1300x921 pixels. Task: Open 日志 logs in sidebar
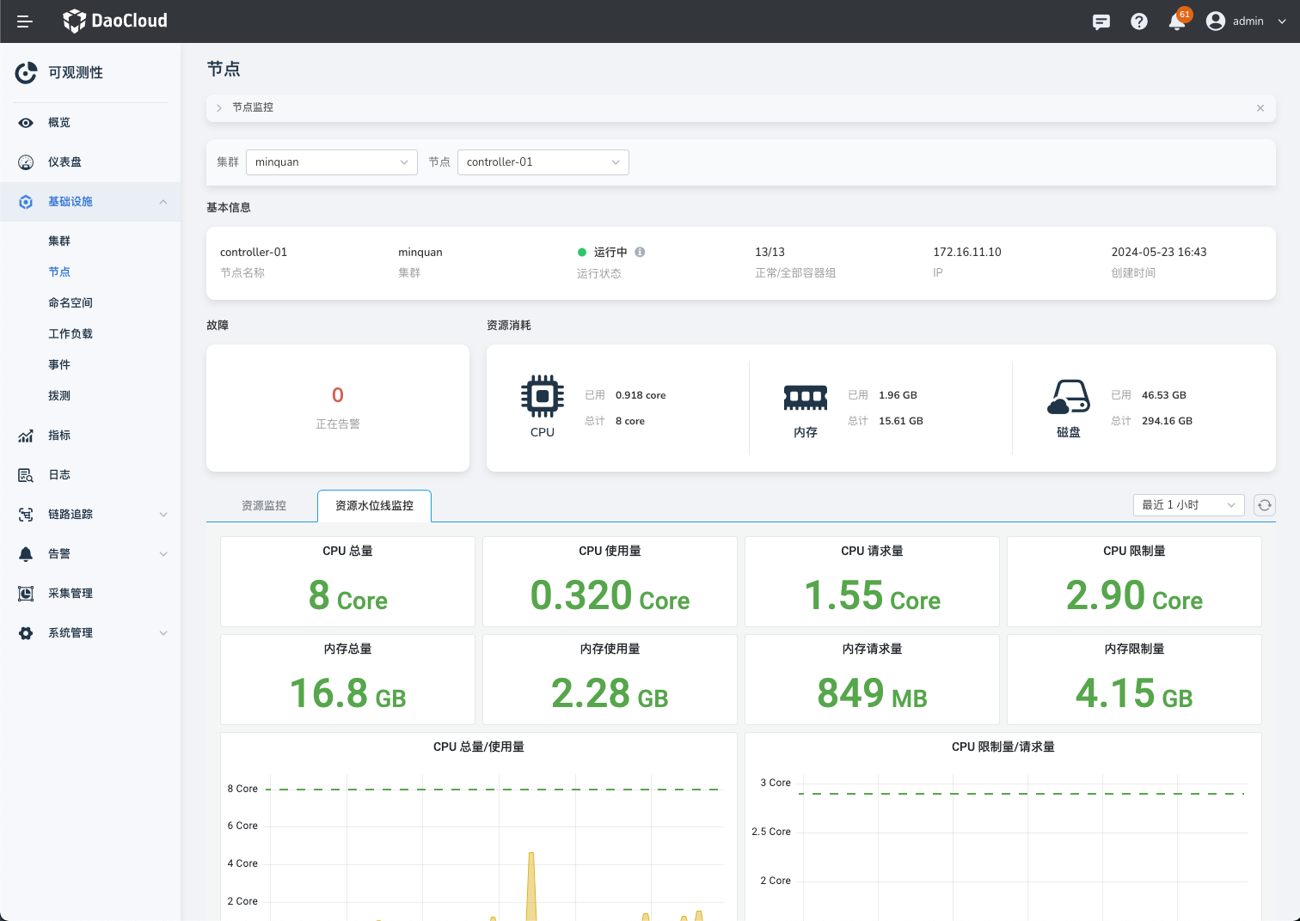(59, 475)
